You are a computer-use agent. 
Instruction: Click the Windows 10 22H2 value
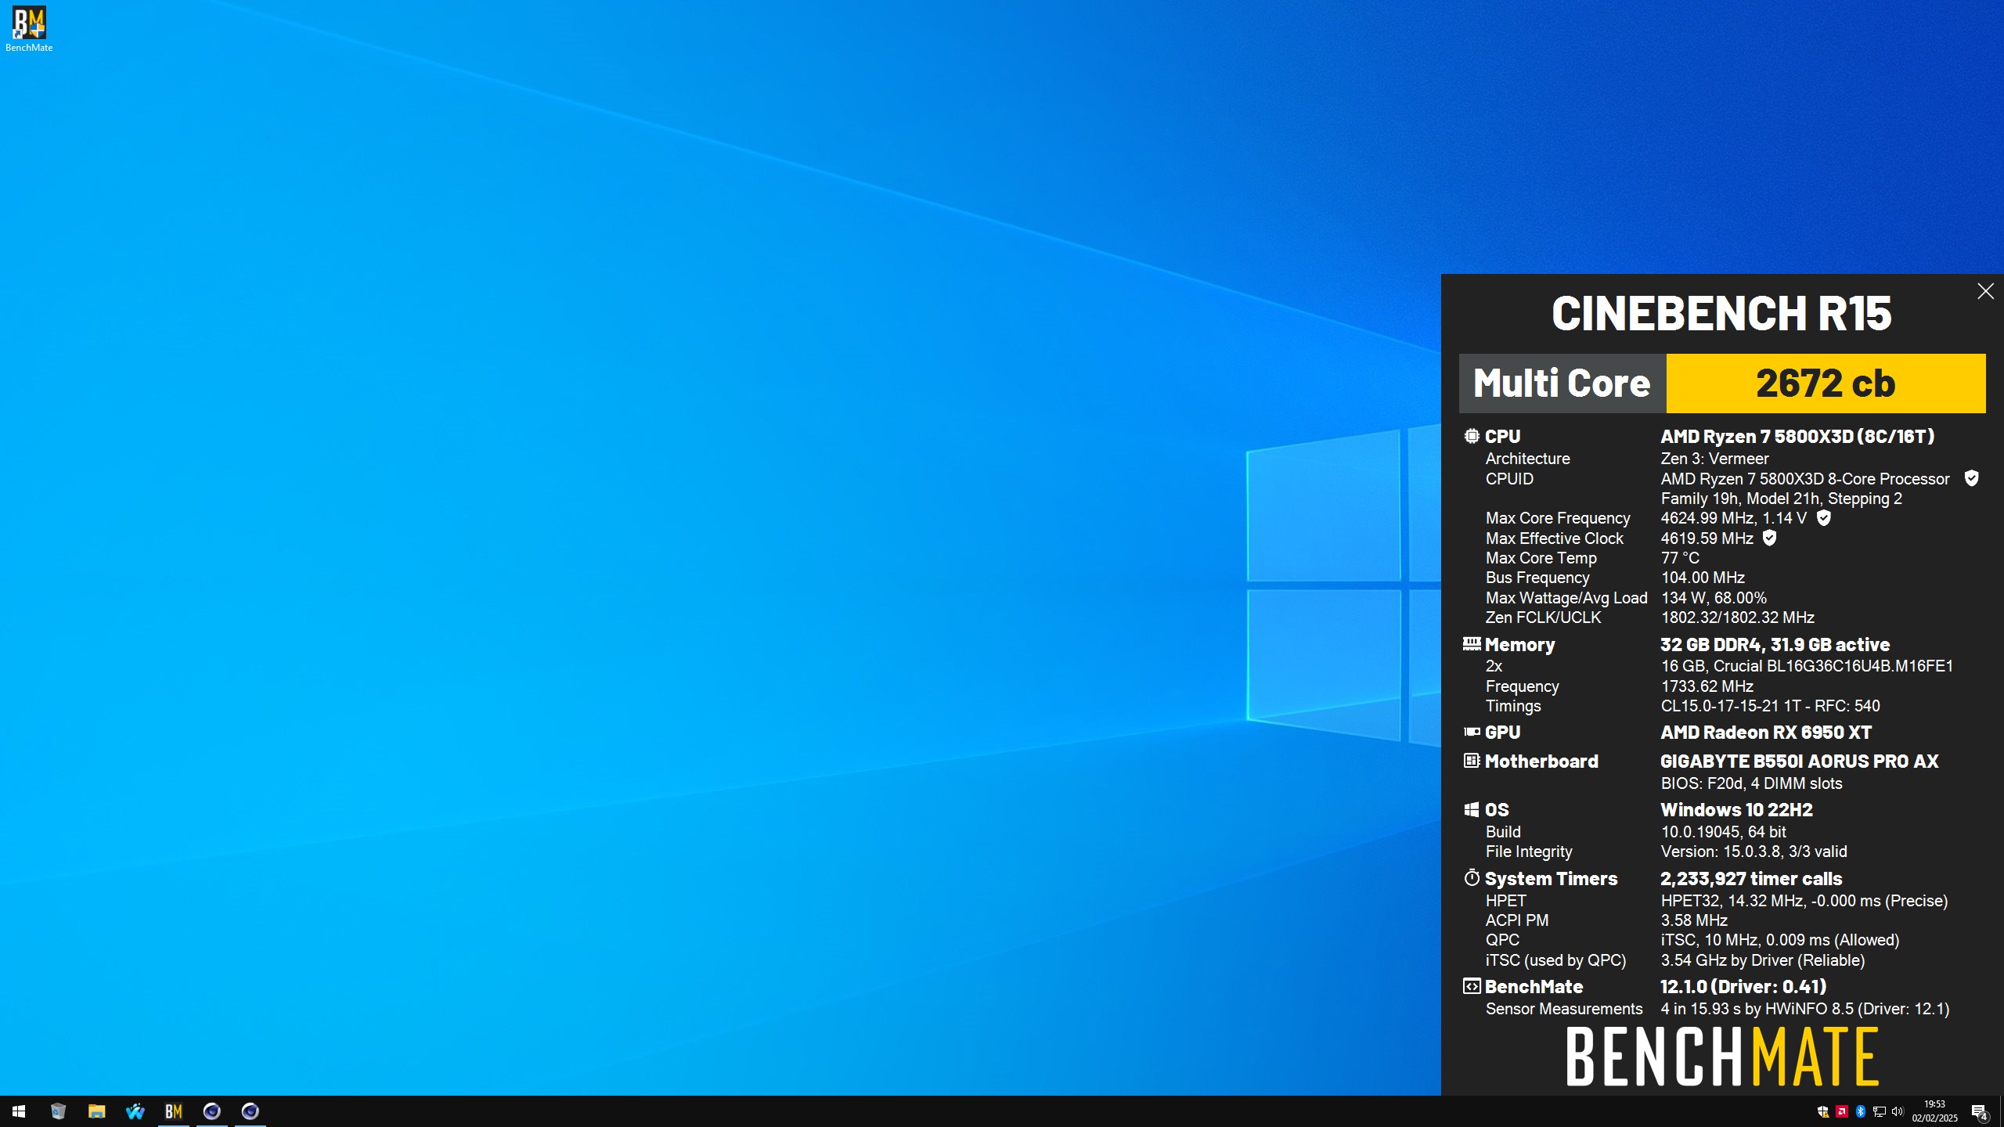pyautogui.click(x=1736, y=810)
